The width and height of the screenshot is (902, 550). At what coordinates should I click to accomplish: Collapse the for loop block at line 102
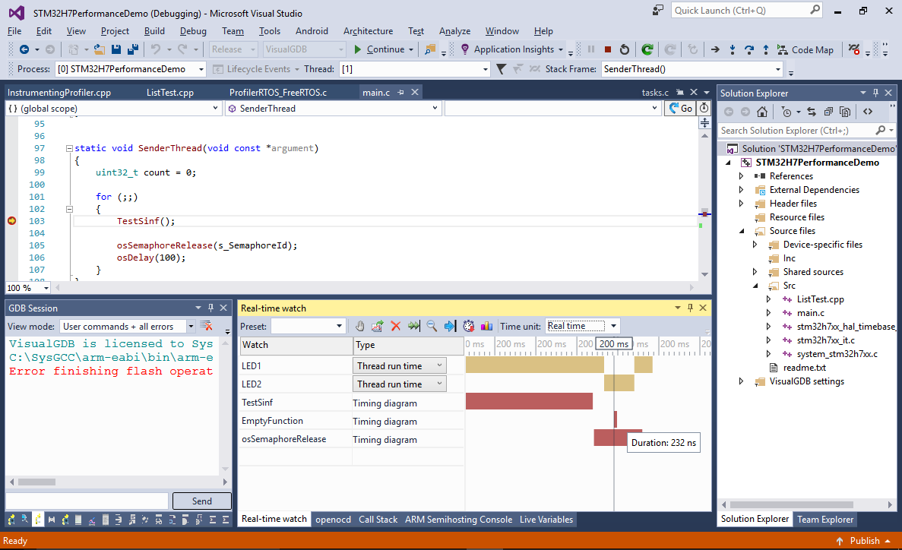[x=69, y=210]
